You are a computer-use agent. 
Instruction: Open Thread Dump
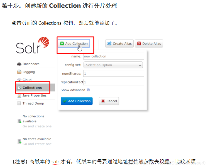point(33,103)
